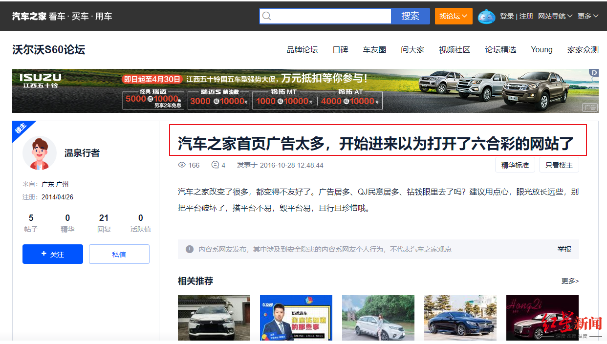The image size is (607, 344).
Task: Click the 回复 count 21
Action: (104, 218)
